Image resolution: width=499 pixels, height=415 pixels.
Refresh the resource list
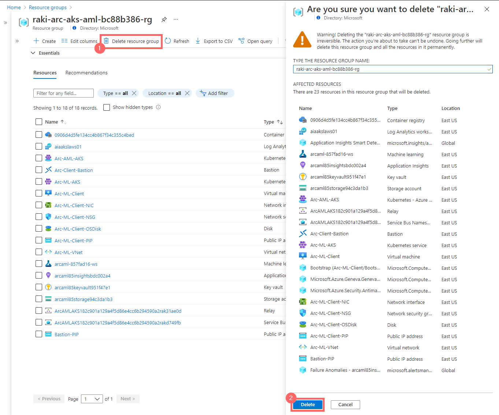tap(177, 41)
